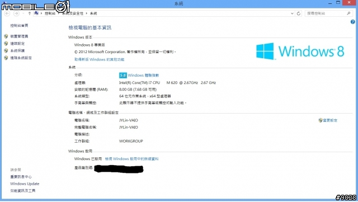Viewport: 358px width, 202px height.
Task: Click the Forward navigation arrow
Action: 16,13
